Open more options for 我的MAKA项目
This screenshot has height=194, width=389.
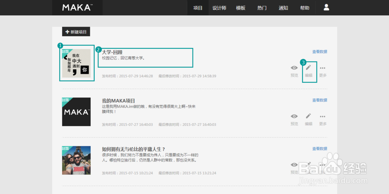coord(322,120)
